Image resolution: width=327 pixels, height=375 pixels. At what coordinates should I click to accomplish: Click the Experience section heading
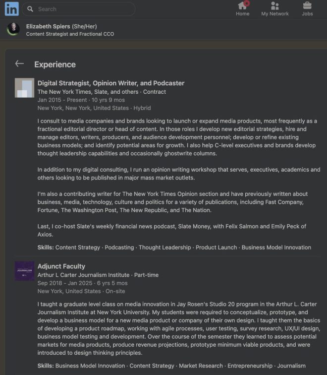55,64
